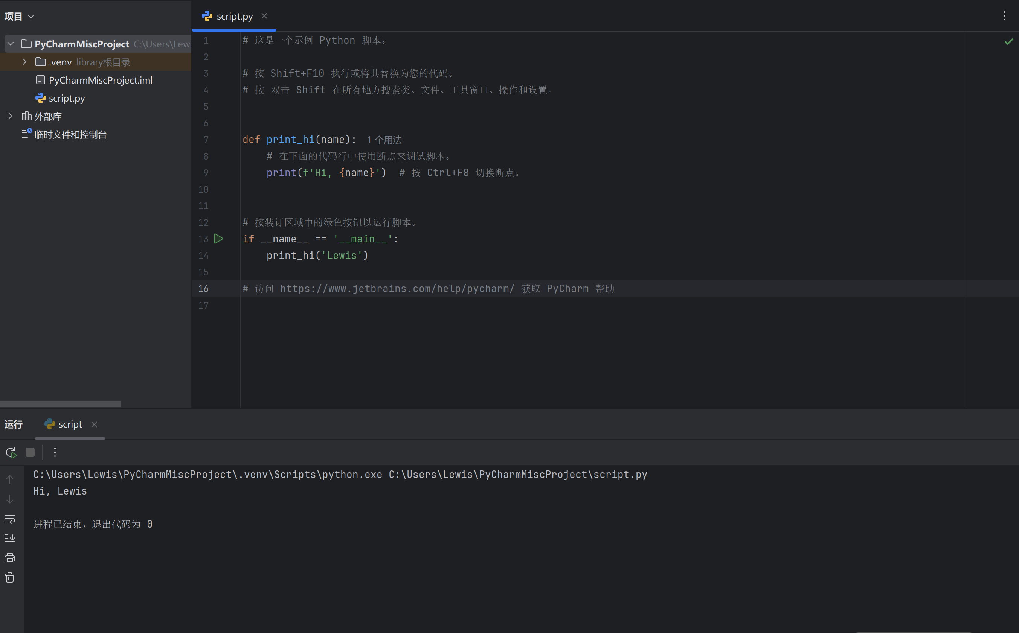
Task: Open the jetbrains.com help link
Action: tap(397, 288)
